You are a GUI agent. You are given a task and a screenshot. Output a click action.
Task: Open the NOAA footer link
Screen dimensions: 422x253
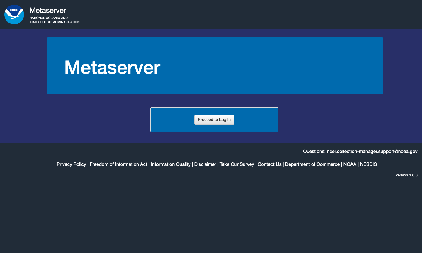[350, 164]
